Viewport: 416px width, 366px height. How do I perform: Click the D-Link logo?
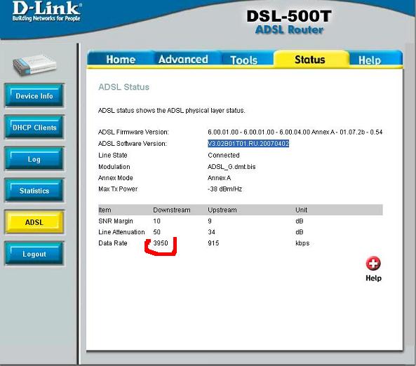pyautogui.click(x=47, y=11)
